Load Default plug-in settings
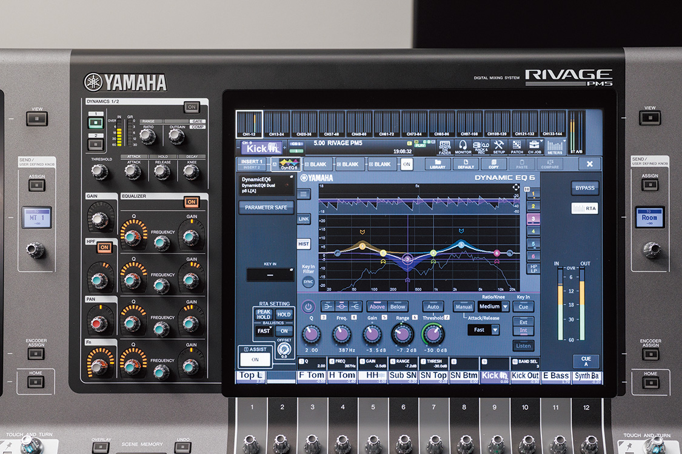 coord(466,164)
